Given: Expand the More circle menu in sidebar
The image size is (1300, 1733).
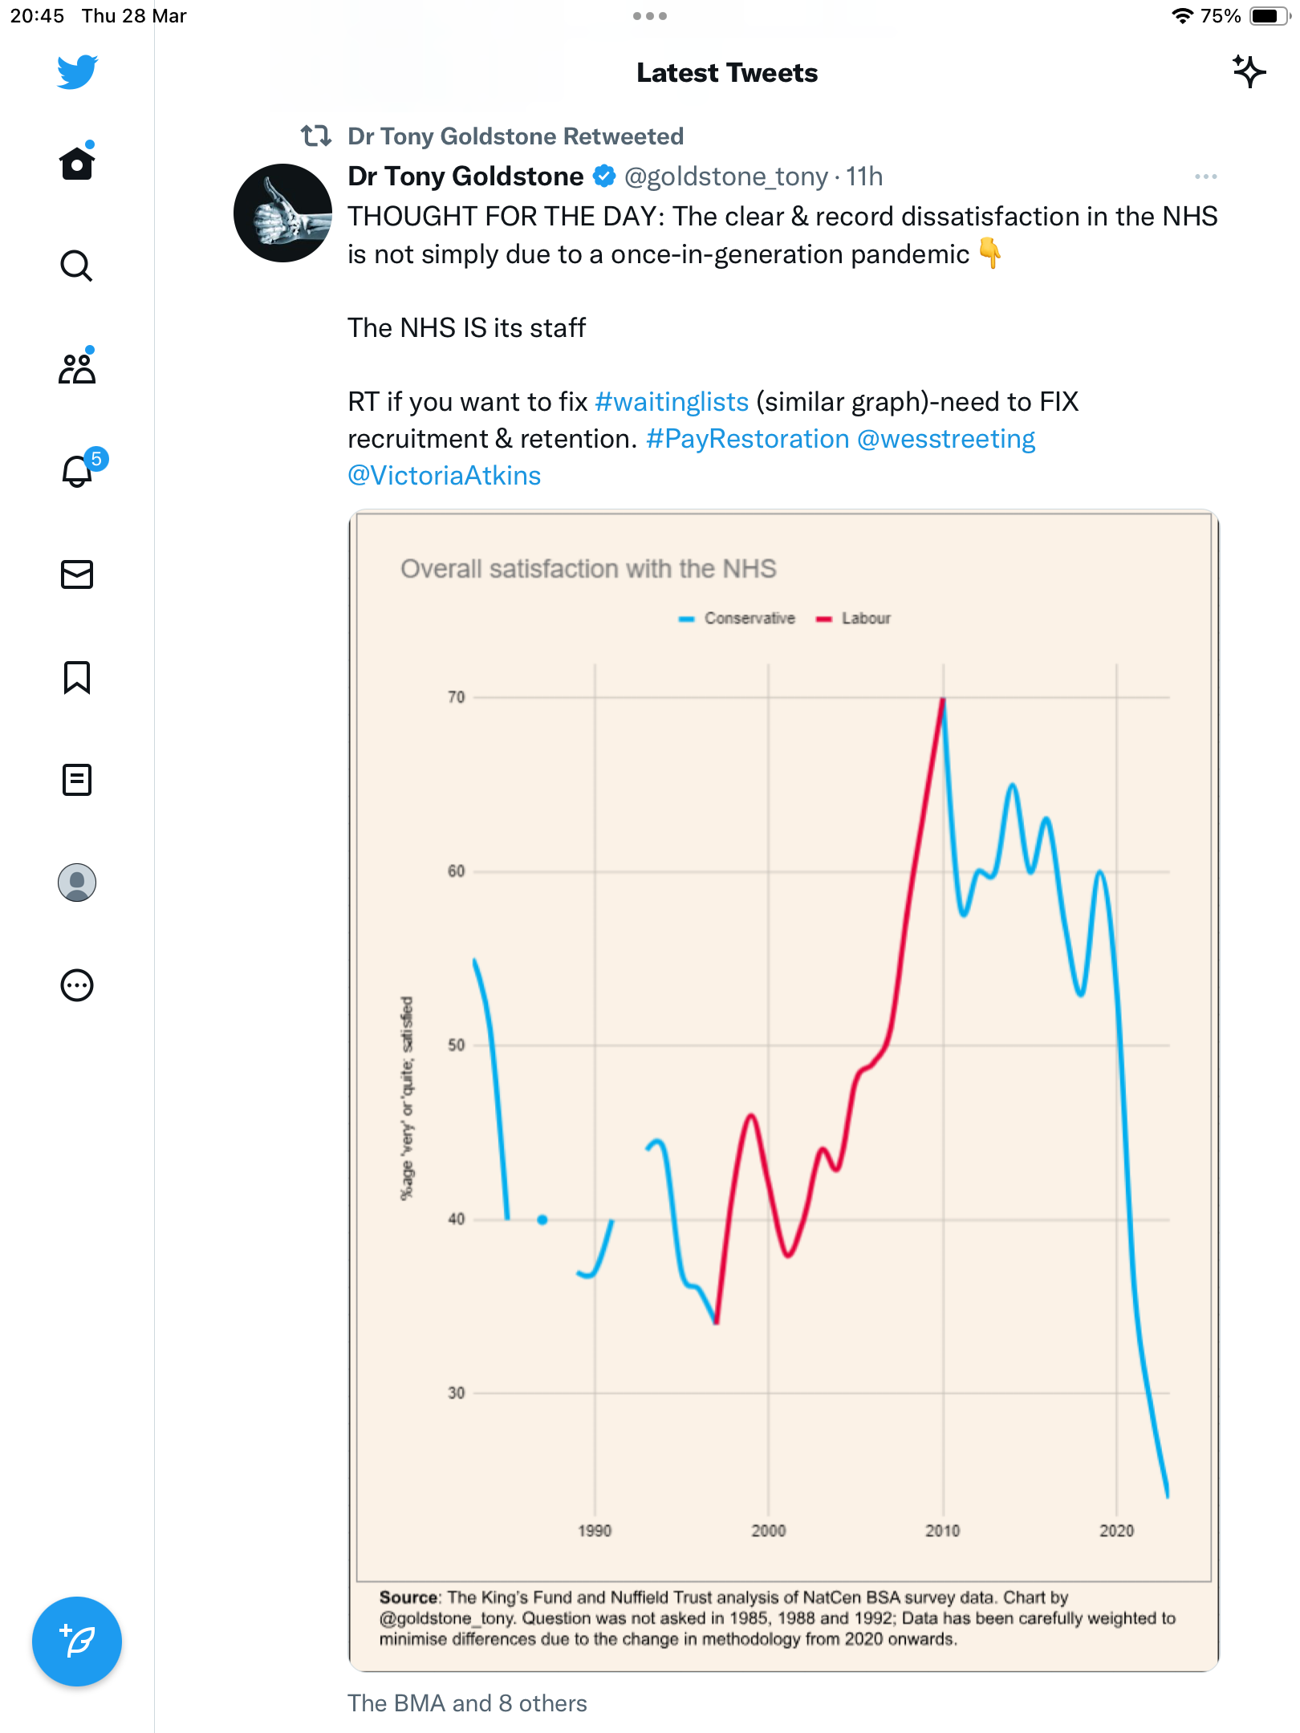Looking at the screenshot, I should (x=77, y=985).
